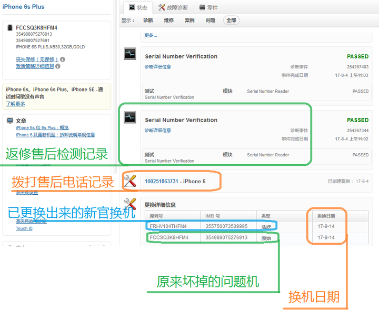Screen dimensions: 379x320
Task: Filter display by 案例
Action: [189, 21]
